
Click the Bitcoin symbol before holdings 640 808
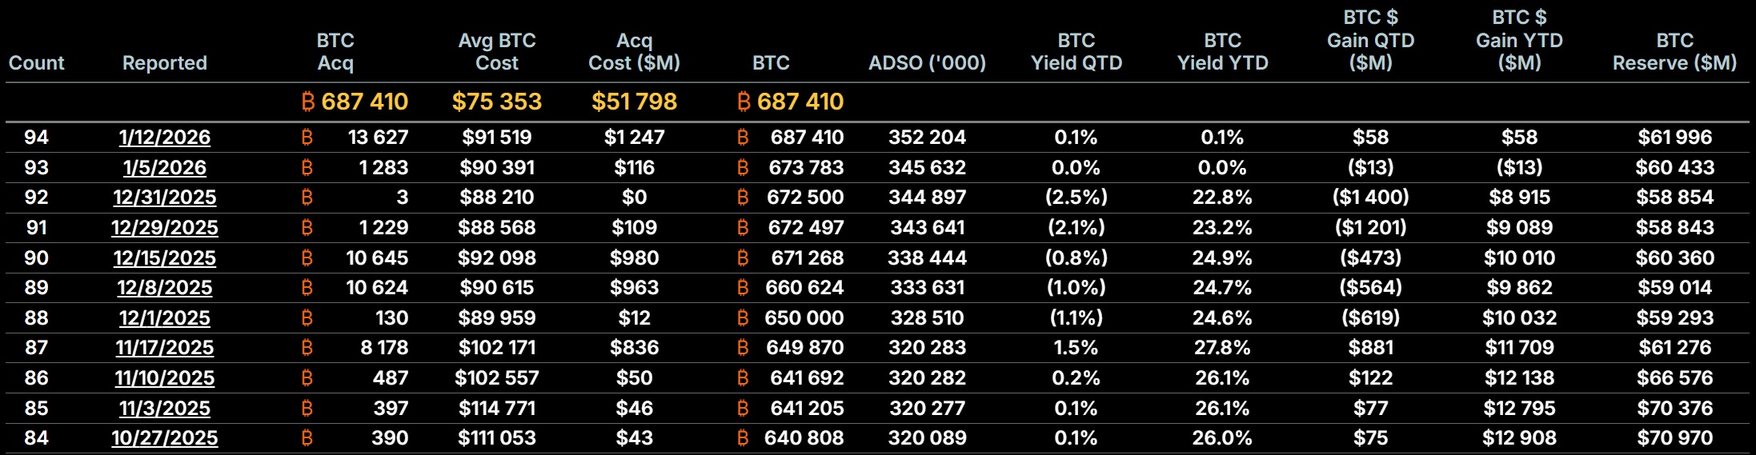(743, 438)
